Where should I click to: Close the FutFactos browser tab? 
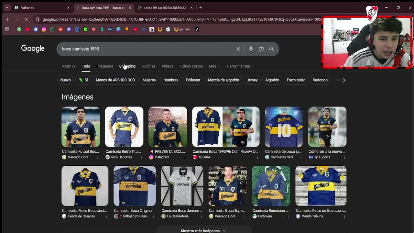point(68,7)
